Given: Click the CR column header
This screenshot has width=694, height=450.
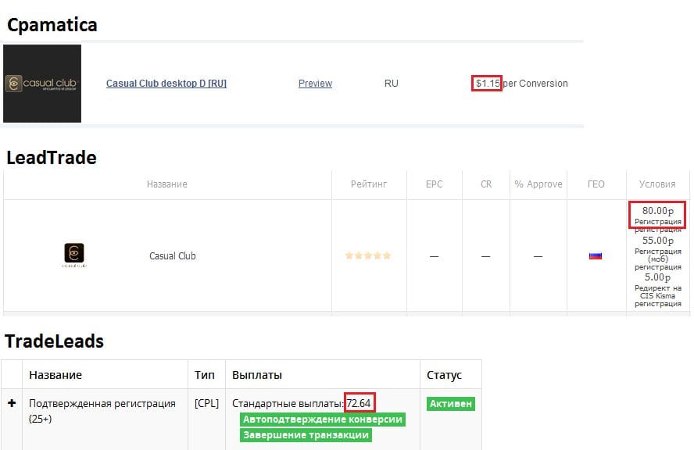Looking at the screenshot, I should (486, 184).
